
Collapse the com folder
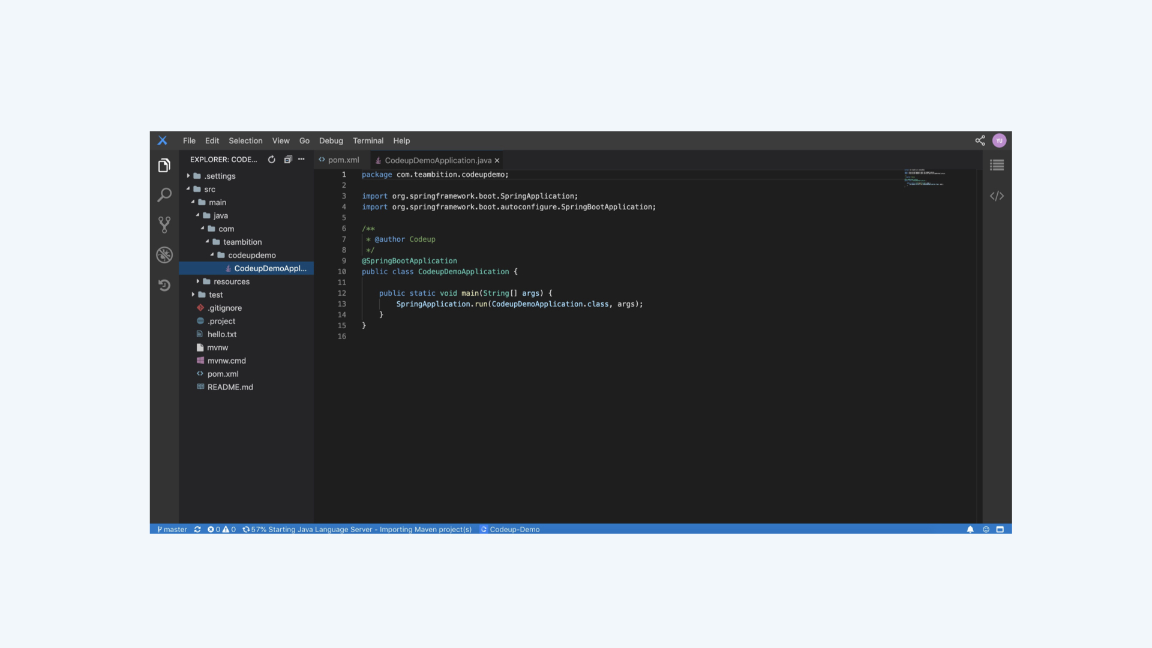click(x=202, y=229)
